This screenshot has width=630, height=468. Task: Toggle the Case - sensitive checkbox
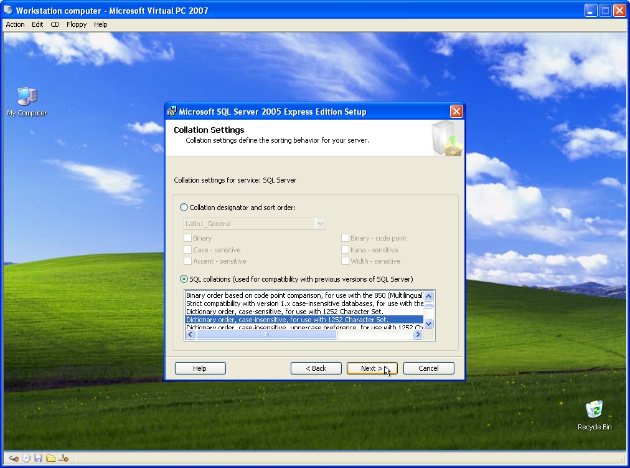click(x=188, y=250)
